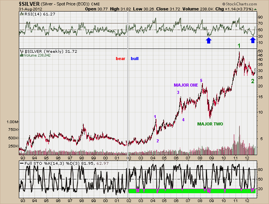Viewport: 269px width, 204px height.
Task: Click the 1.00M volume axis label
Action: 12,122
